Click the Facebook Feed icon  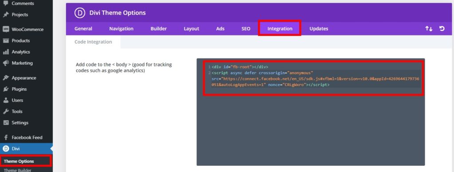pos(6,137)
